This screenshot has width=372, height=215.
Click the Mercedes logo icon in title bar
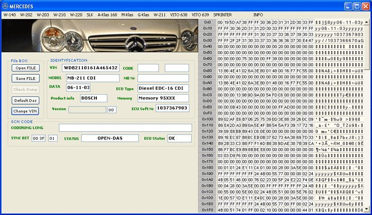click(x=5, y=6)
